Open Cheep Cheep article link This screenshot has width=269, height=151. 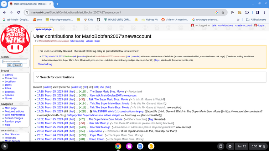(x=96, y=139)
